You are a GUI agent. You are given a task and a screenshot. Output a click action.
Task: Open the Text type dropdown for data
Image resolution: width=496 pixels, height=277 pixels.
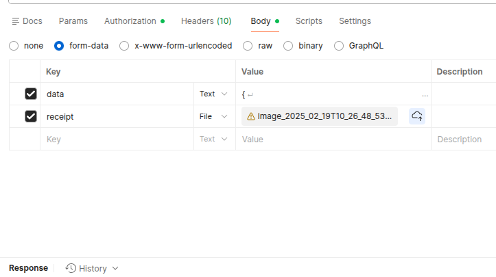213,94
